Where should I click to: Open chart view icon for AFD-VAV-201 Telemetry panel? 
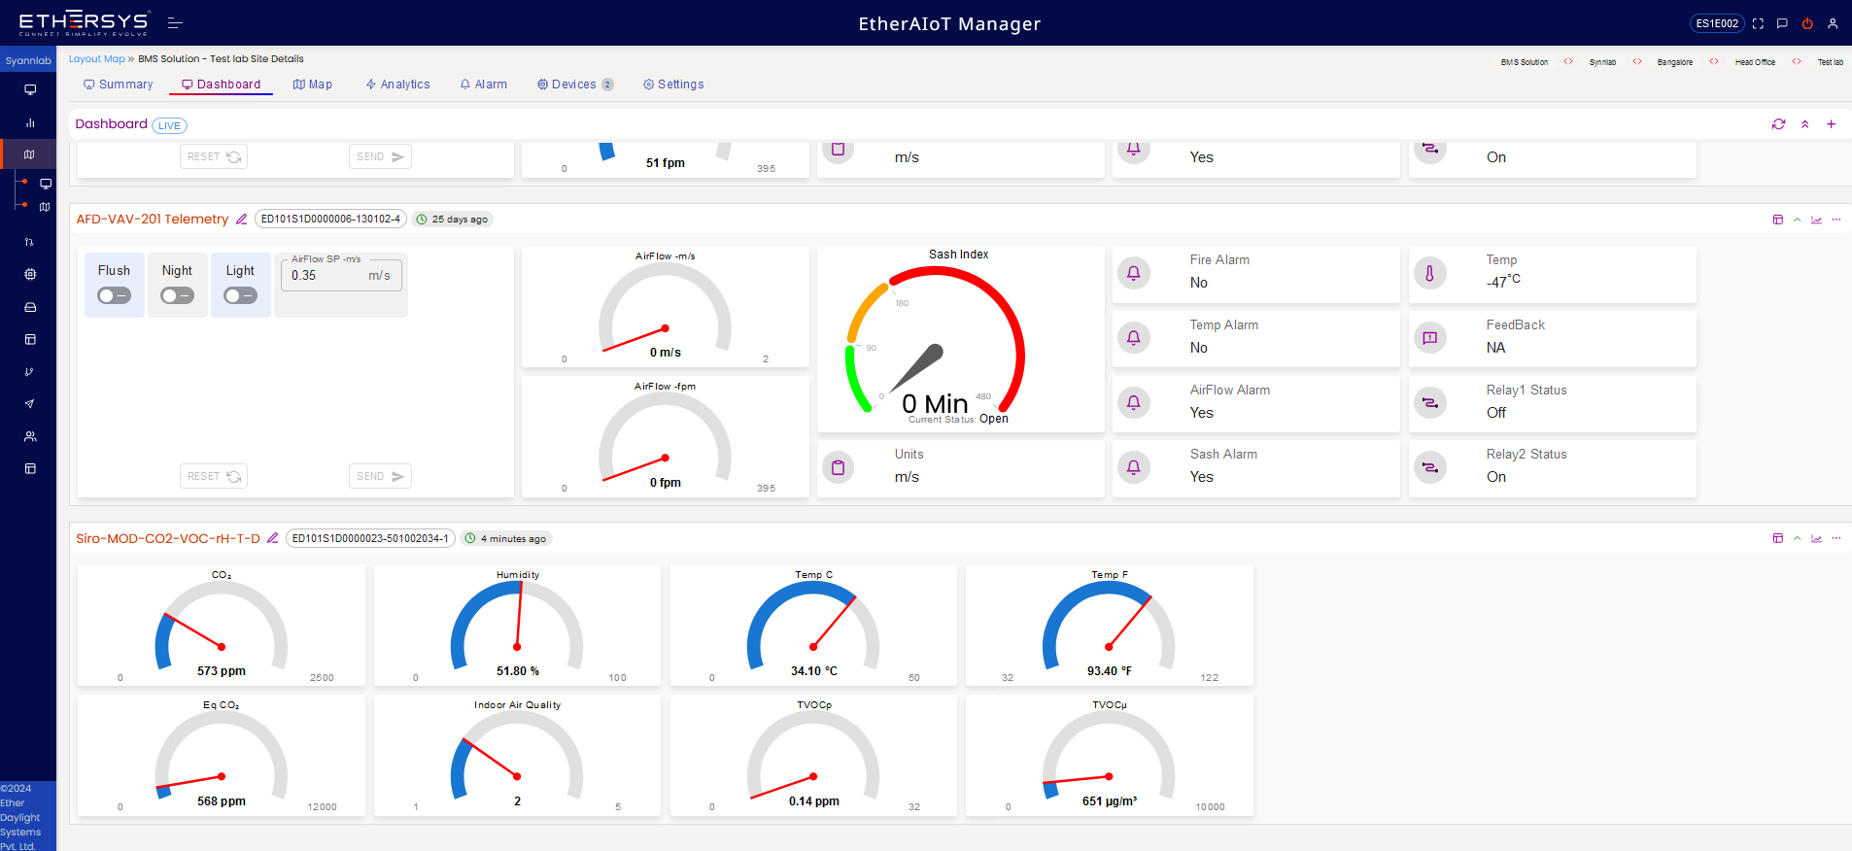point(1816,220)
